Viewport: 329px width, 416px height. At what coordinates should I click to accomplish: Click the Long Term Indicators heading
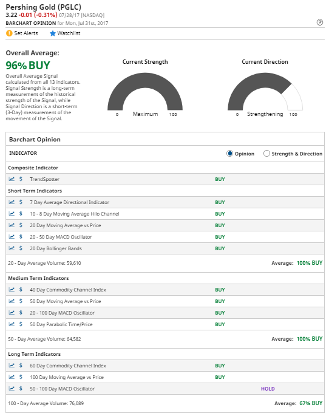34,354
